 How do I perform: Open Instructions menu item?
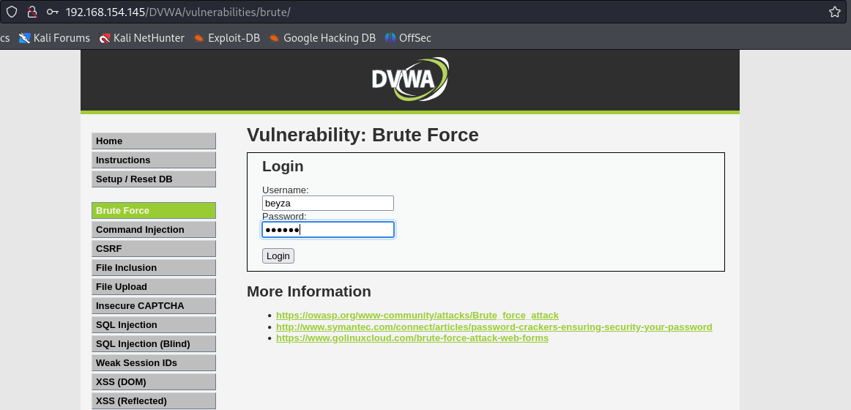click(x=154, y=160)
